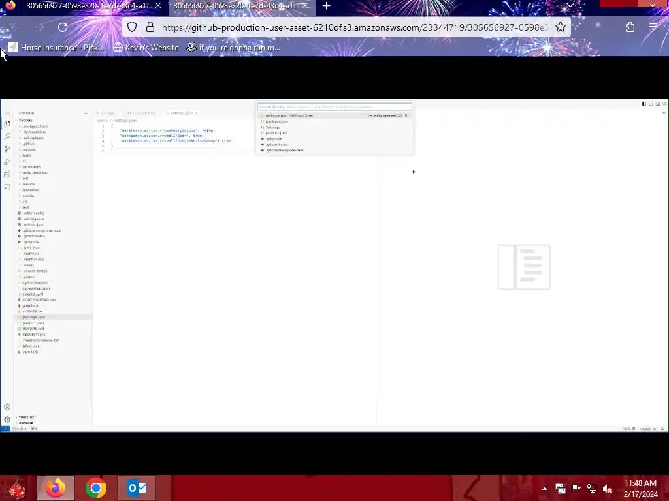Open Firefox extensions puzzle icon
This screenshot has height=501, width=669.
pos(630,27)
